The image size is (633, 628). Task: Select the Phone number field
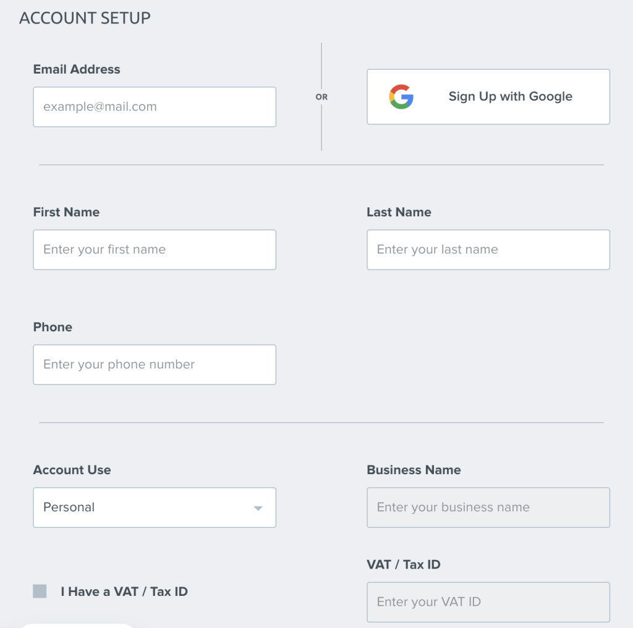coord(155,365)
